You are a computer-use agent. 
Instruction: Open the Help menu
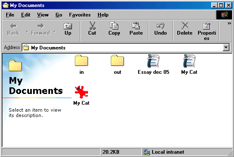pos(103,15)
